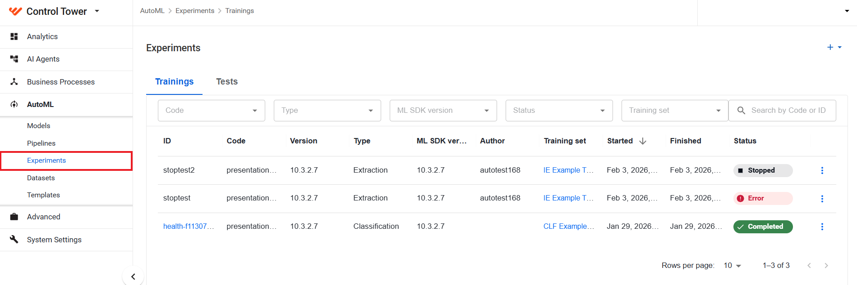Open the Type filter dropdown
The height and width of the screenshot is (285, 857).
pos(327,111)
